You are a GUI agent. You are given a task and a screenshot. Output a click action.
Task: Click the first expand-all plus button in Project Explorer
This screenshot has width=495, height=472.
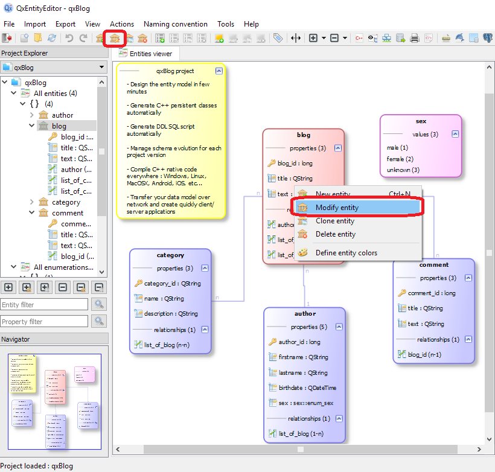pos(9,287)
